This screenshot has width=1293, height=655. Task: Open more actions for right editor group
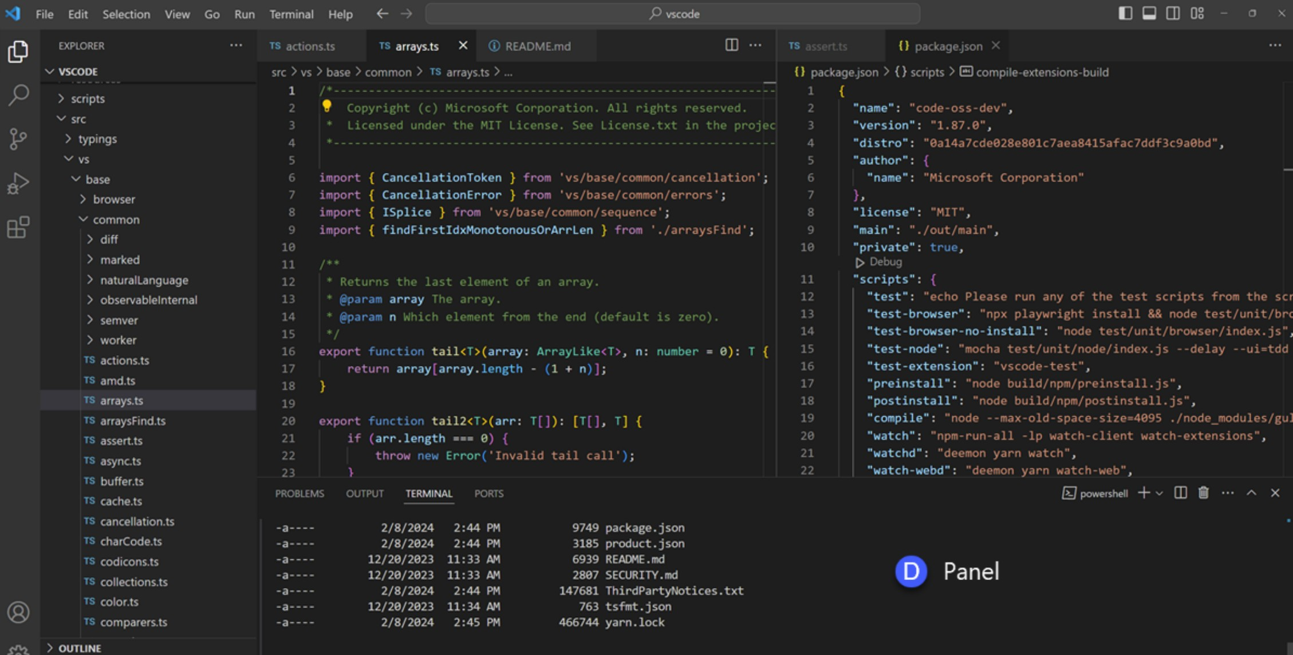(1275, 45)
